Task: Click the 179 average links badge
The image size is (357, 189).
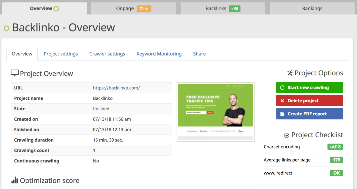Action: 336,160
